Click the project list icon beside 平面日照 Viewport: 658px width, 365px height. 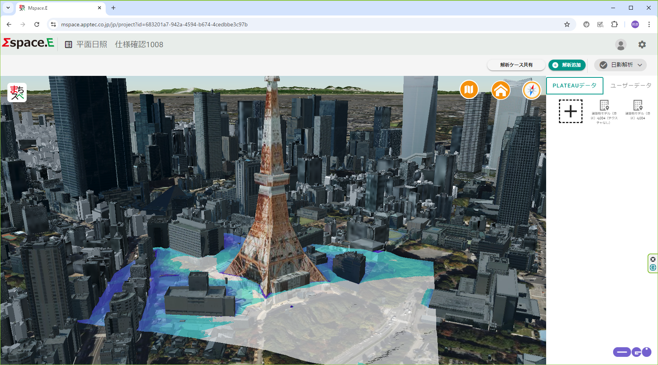click(69, 45)
